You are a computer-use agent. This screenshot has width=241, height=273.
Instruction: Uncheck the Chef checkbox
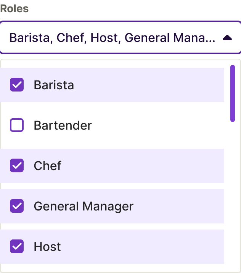[17, 165]
